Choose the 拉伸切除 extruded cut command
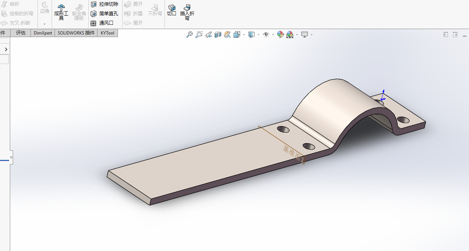This screenshot has width=469, height=251. click(x=104, y=4)
